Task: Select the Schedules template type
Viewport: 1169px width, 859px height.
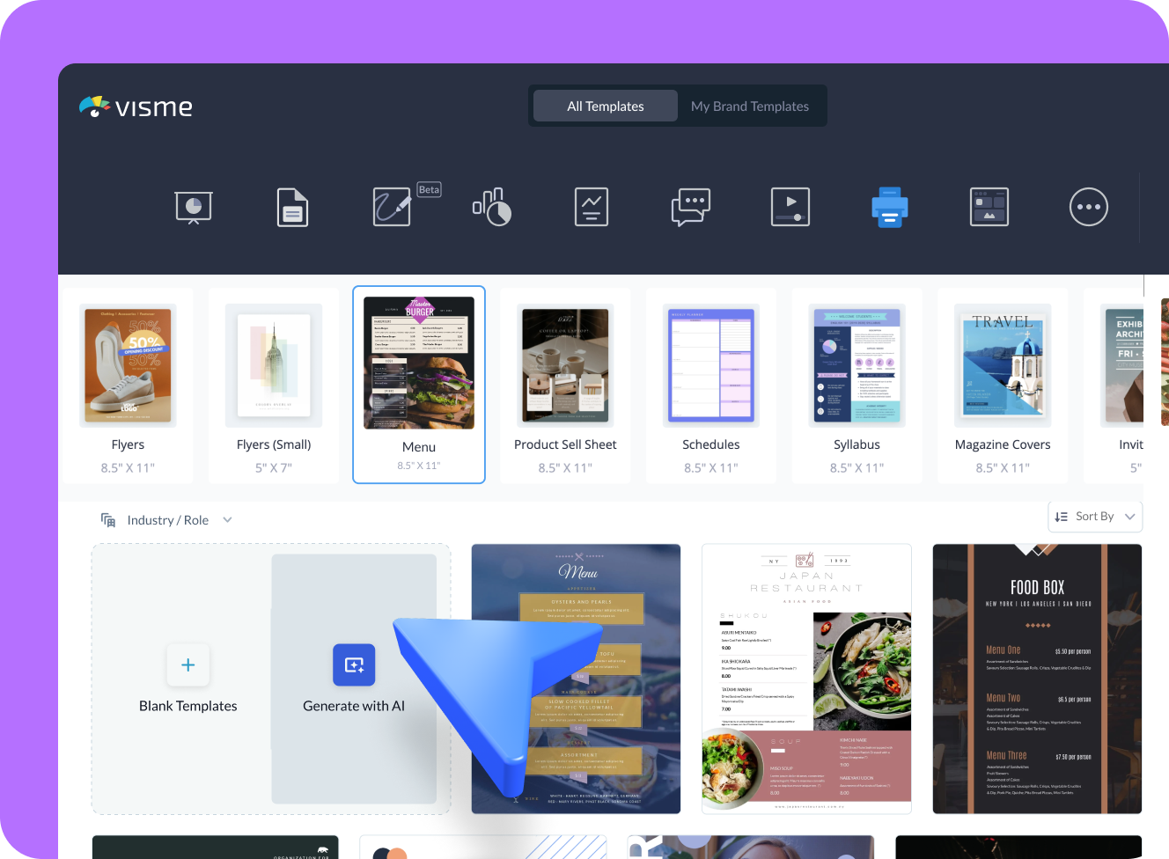Action: pos(711,385)
